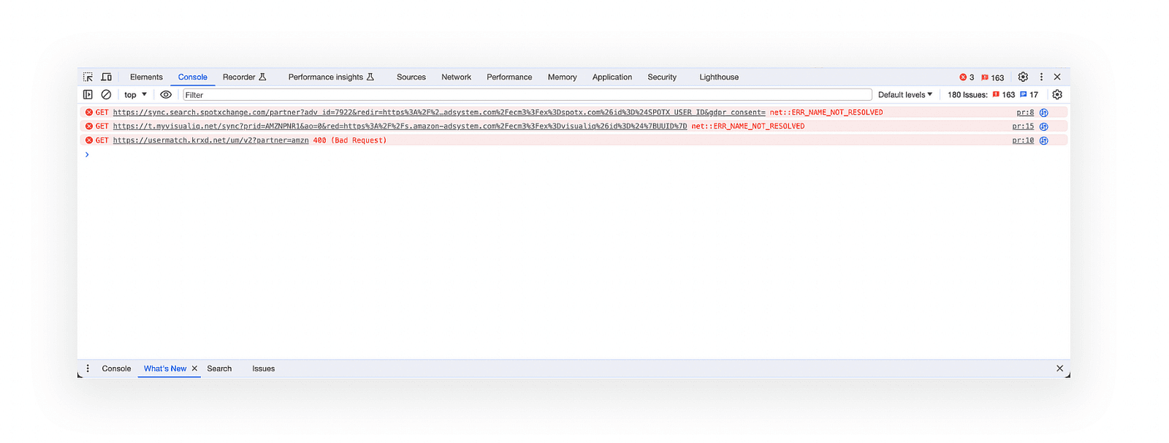Close the bottom drawer
The image size is (1169, 443).
coord(1059,368)
